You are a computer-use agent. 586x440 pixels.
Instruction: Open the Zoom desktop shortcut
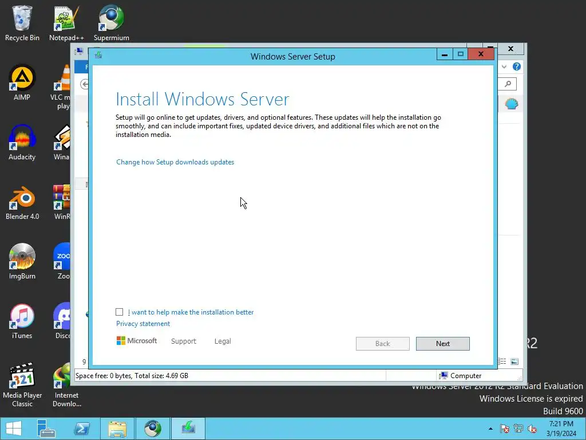[x=62, y=261]
